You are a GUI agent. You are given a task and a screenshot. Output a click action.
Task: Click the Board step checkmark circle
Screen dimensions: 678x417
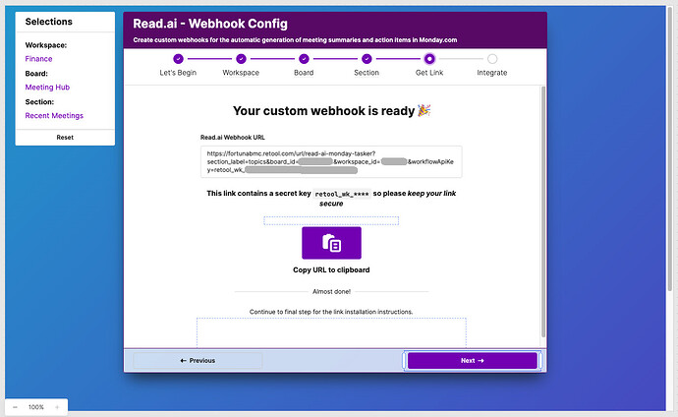click(x=304, y=59)
